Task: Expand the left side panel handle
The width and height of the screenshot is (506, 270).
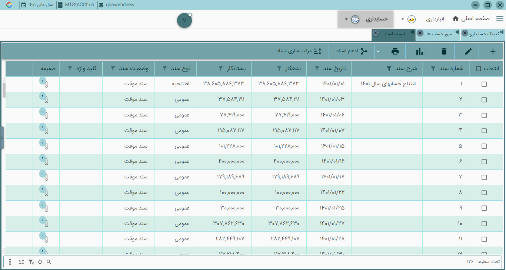Action: pyautogui.click(x=2, y=138)
